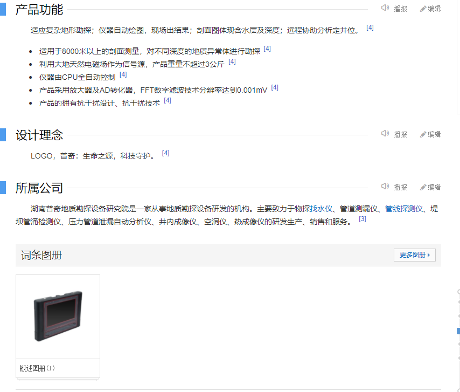Edit the 设计理念 section
The width and height of the screenshot is (460, 392).
click(x=430, y=134)
